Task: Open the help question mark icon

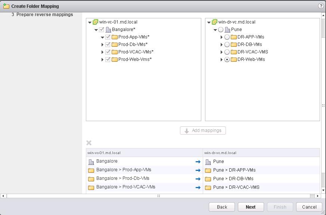Action: point(321,6)
